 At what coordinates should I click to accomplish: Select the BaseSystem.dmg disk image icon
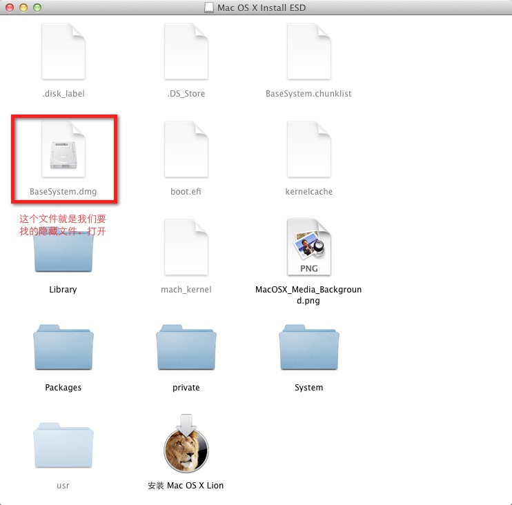coord(63,149)
